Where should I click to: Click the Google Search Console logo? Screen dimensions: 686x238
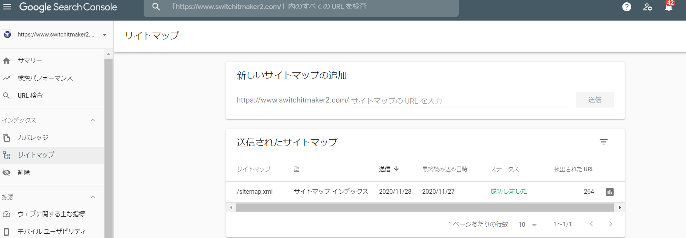pos(68,7)
